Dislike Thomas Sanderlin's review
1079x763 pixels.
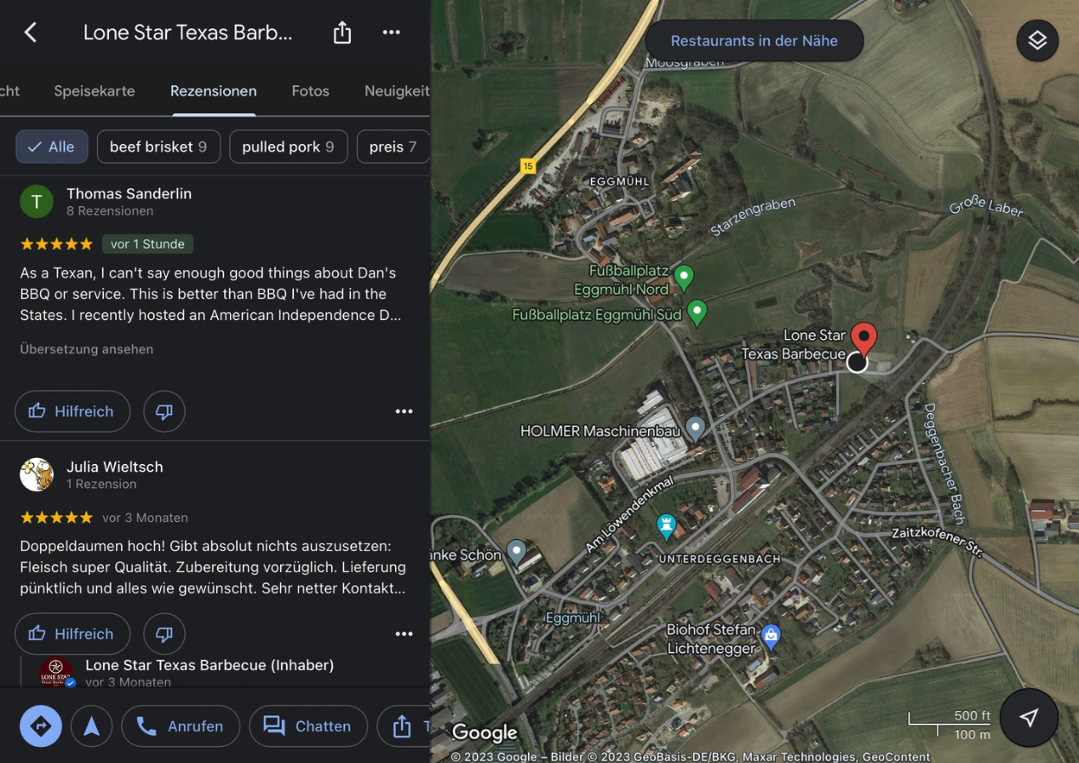click(x=164, y=411)
